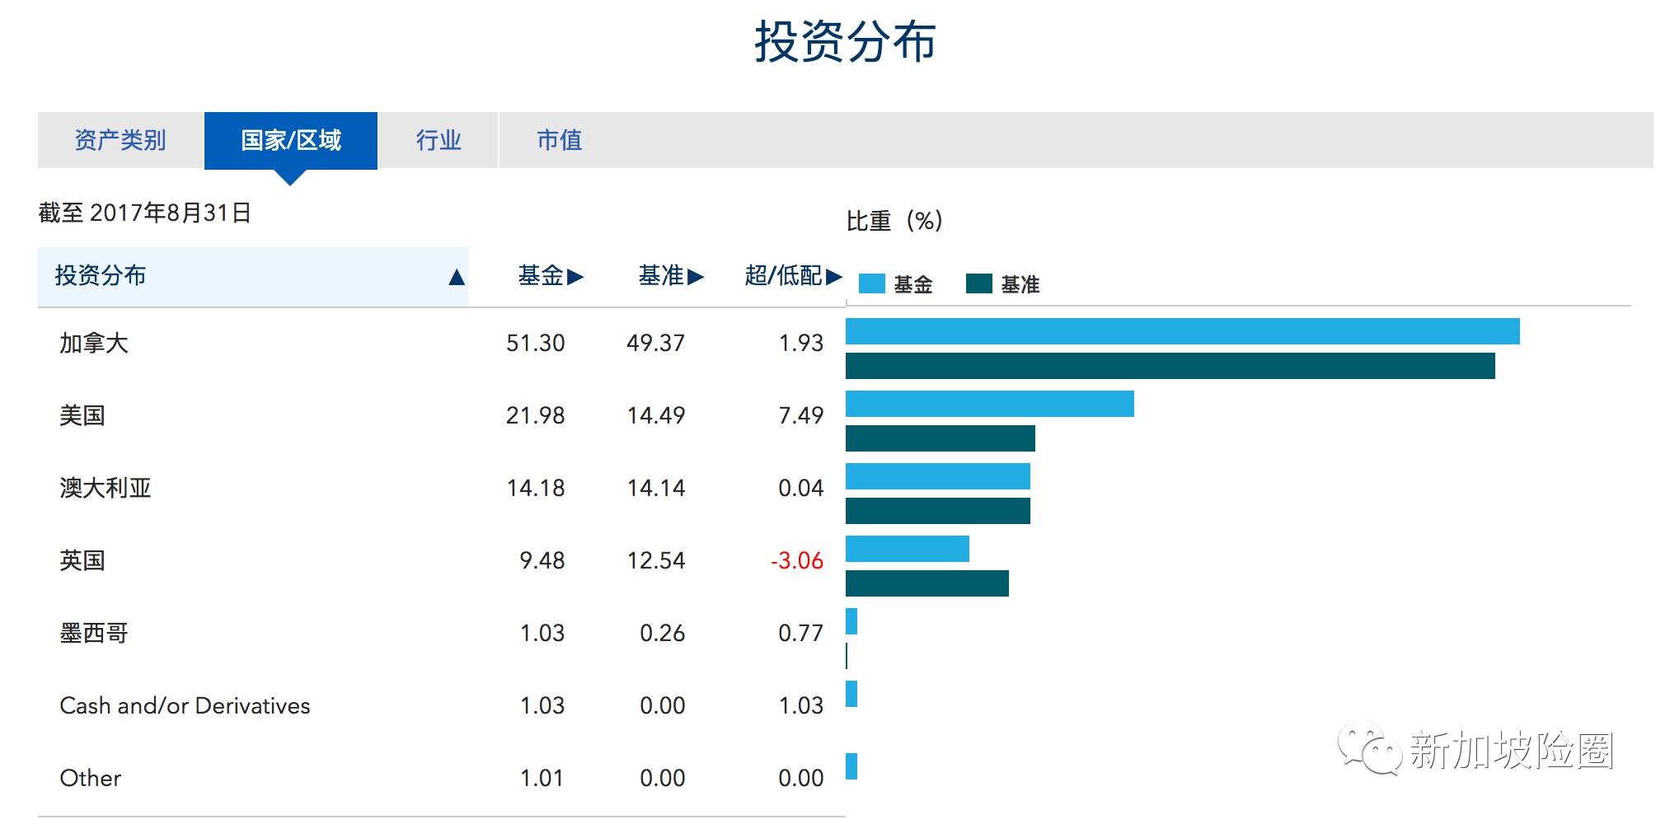Screen dimensions: 1670x824
Task: Sort by 基金 column header
Action: [x=550, y=275]
